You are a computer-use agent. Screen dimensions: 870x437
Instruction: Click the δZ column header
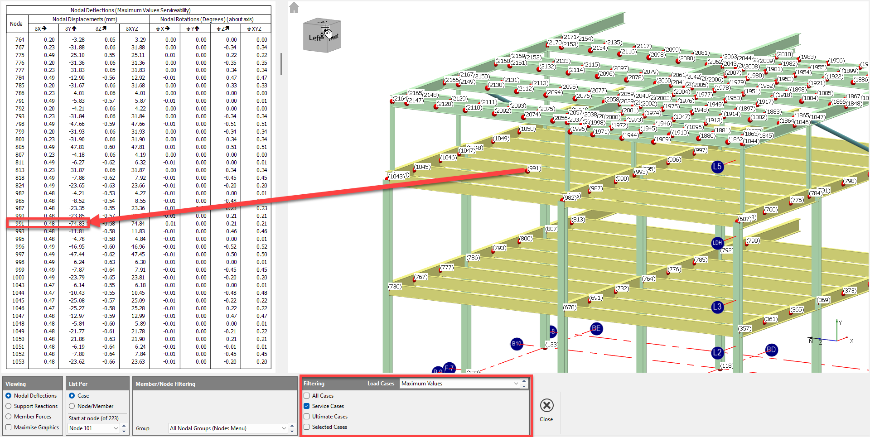(x=101, y=29)
